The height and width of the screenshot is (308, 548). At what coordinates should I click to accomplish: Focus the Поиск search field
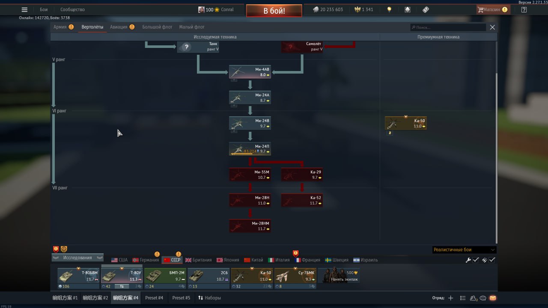[x=448, y=27]
